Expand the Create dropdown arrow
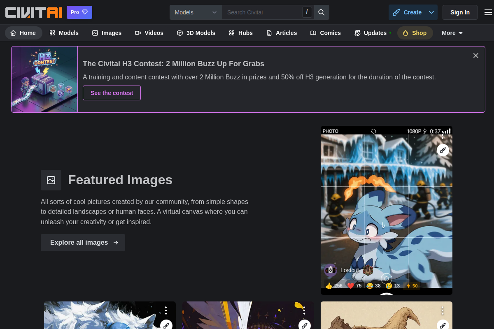Image resolution: width=494 pixels, height=329 pixels. (431, 12)
